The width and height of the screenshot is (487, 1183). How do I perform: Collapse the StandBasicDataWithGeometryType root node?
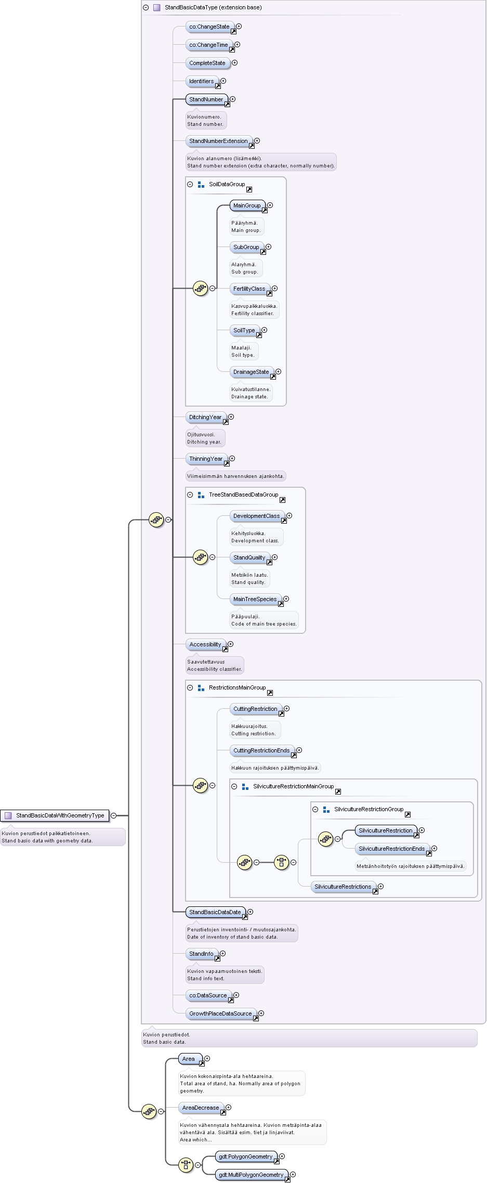[x=113, y=815]
